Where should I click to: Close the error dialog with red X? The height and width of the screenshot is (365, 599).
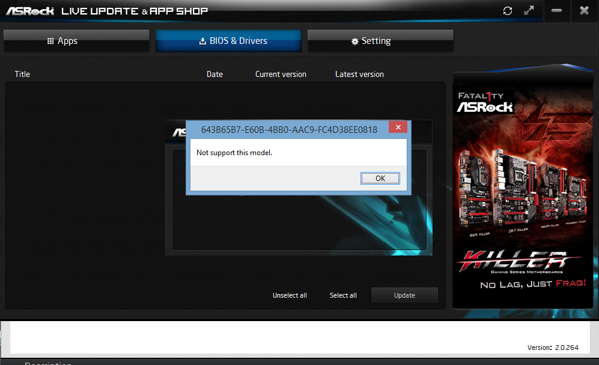coord(398,127)
